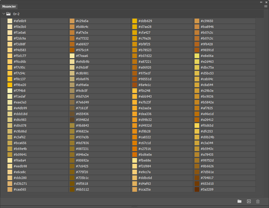Choose the #c39650 swatch

coord(197,21)
